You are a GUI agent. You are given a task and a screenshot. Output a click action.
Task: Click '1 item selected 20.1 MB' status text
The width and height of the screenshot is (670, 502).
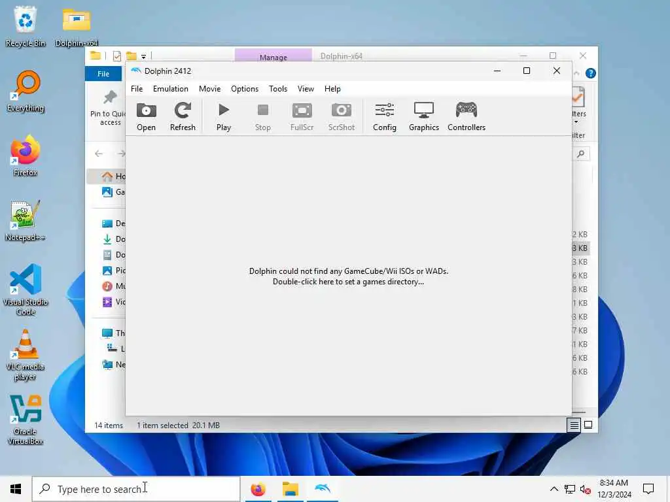178,425
